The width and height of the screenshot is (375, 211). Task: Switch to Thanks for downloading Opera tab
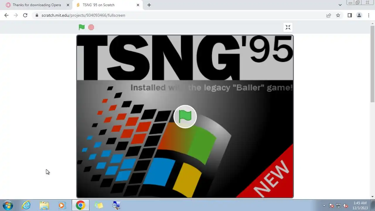(x=37, y=5)
